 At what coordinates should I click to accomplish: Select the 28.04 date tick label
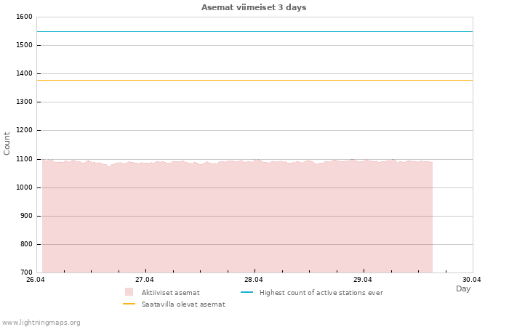tap(254, 279)
